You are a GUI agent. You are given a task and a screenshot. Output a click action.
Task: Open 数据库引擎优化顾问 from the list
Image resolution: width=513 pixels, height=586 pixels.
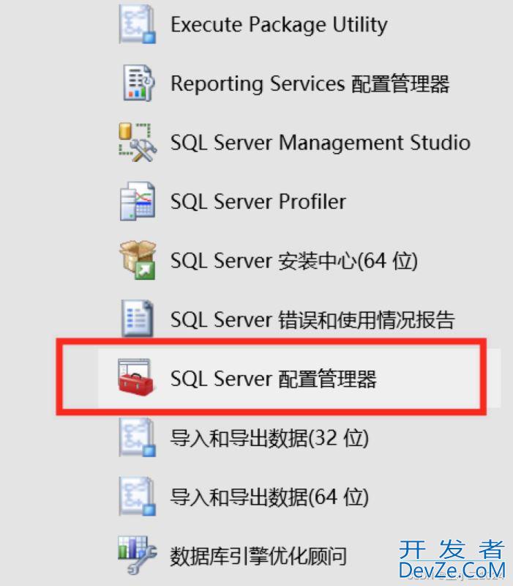(258, 557)
